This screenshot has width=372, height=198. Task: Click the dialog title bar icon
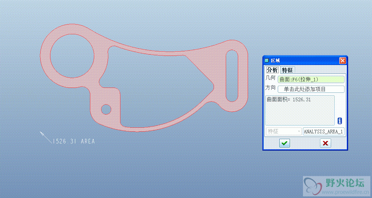tap(267, 61)
